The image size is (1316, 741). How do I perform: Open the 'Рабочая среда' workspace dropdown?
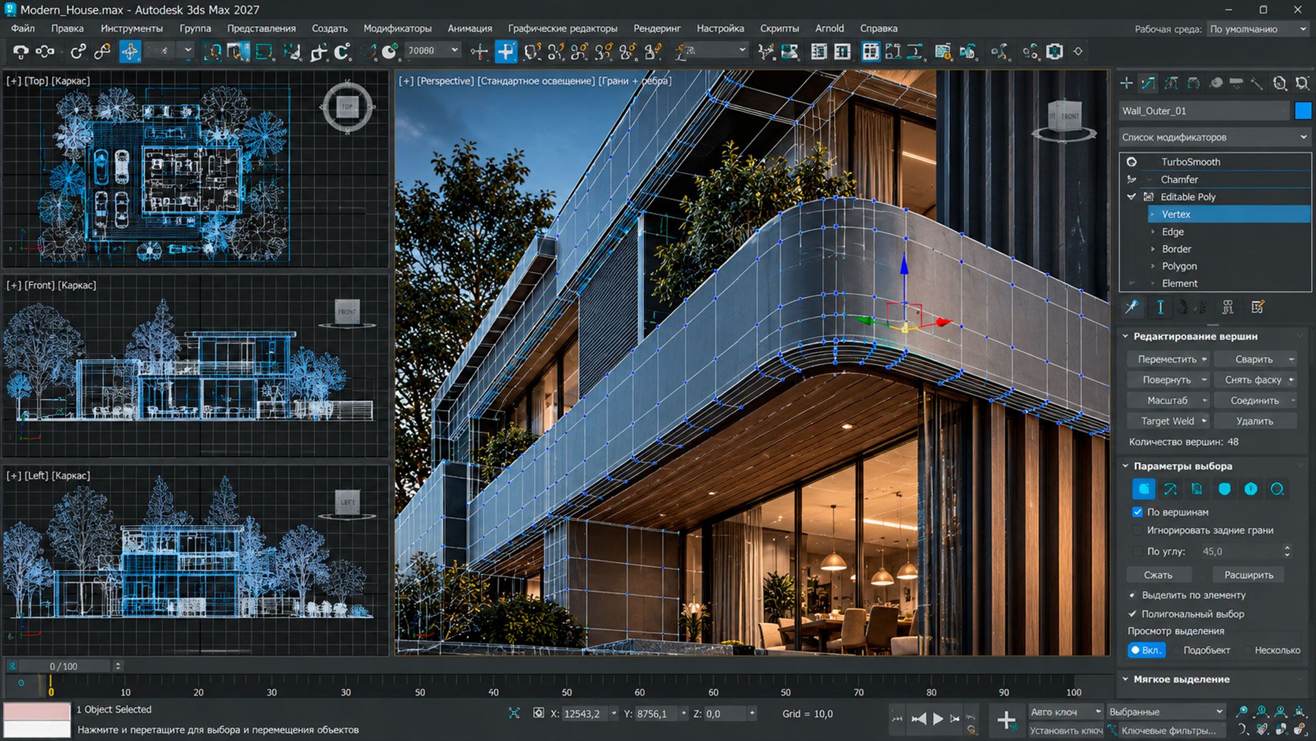[1258, 29]
